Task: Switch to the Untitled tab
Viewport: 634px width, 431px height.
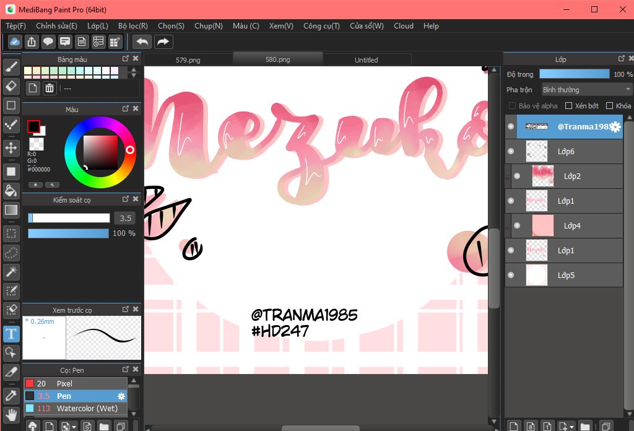Action: 367,60
